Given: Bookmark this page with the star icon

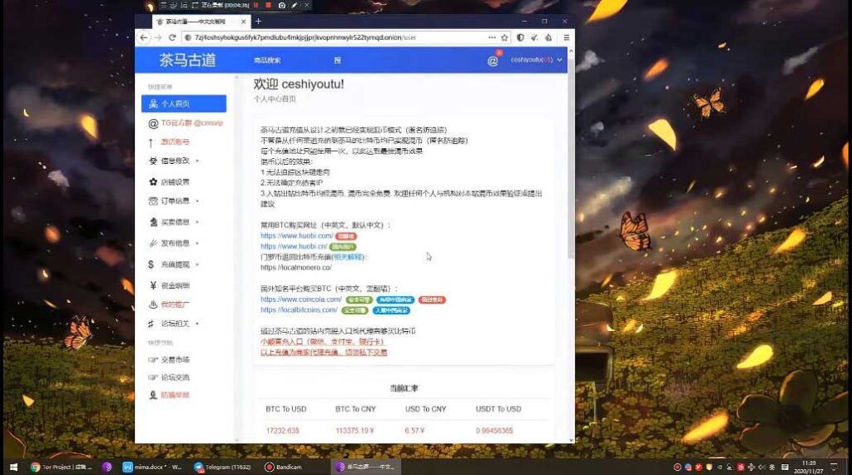Looking at the screenshot, I should point(504,37).
